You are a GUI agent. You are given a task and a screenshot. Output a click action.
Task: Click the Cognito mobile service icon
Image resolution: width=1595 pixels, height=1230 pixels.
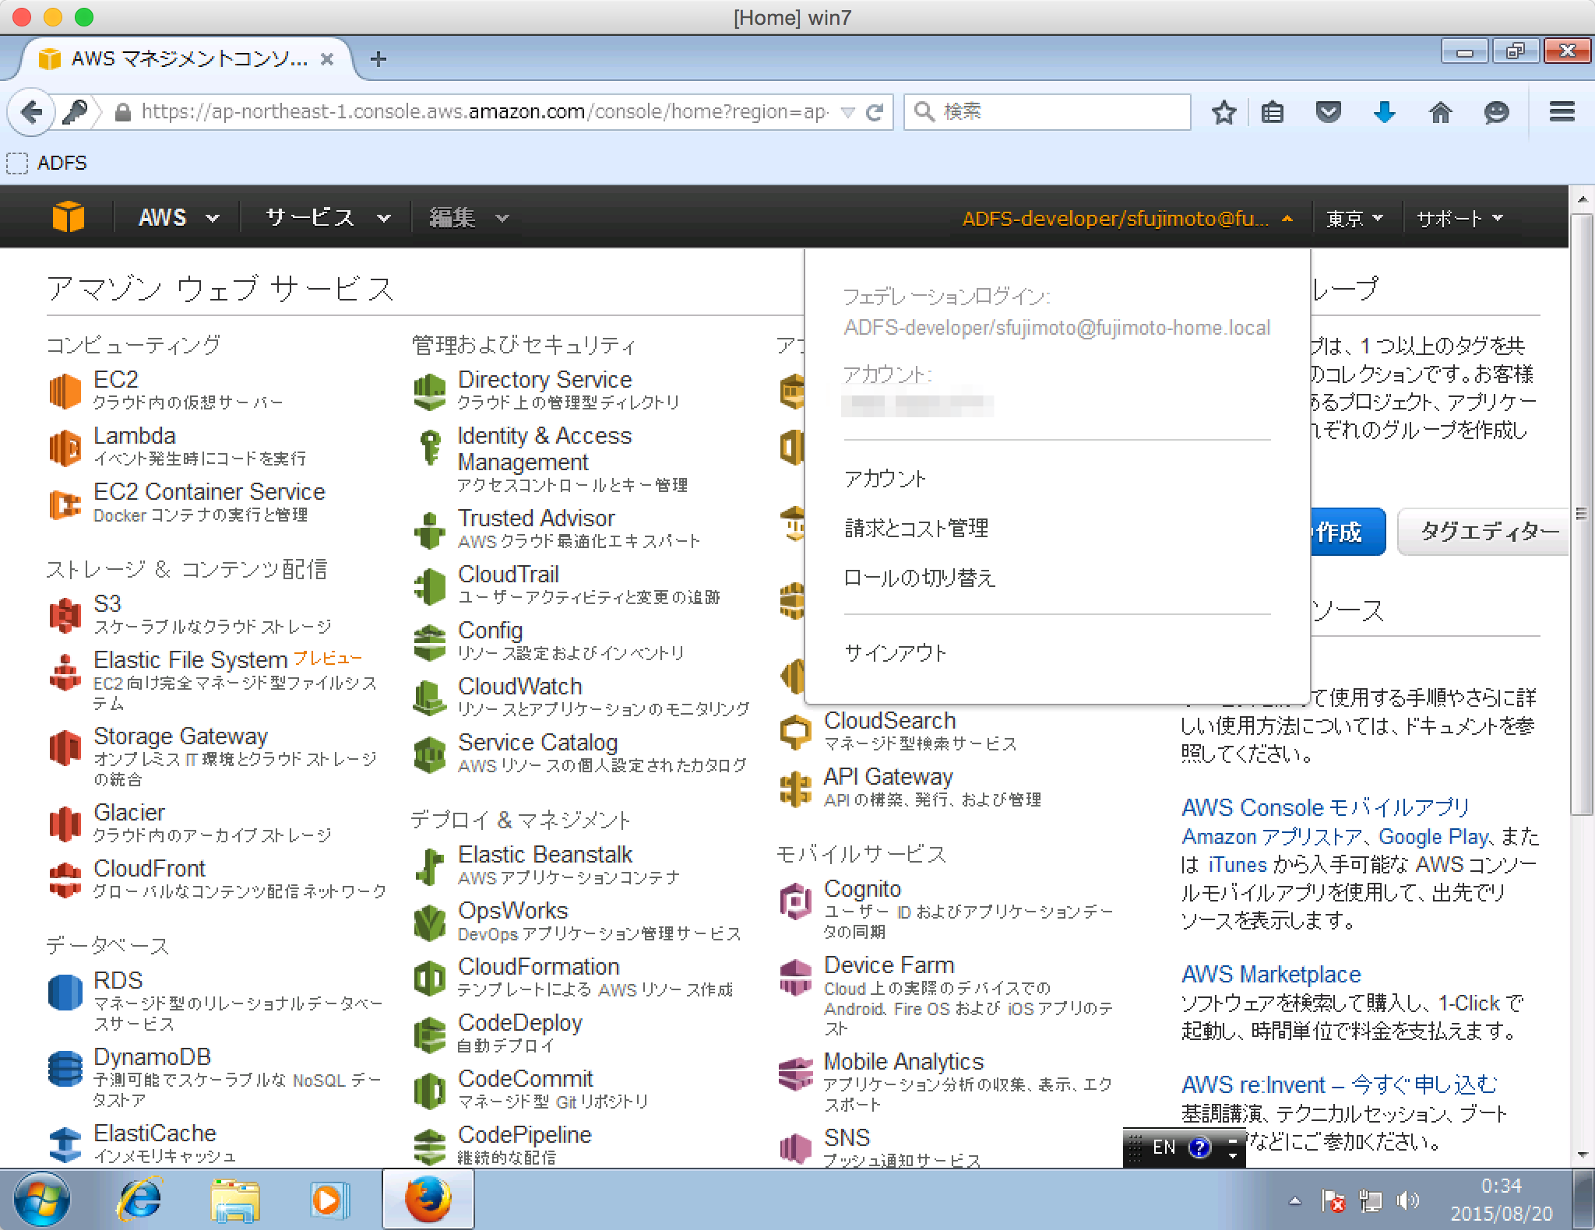point(795,901)
